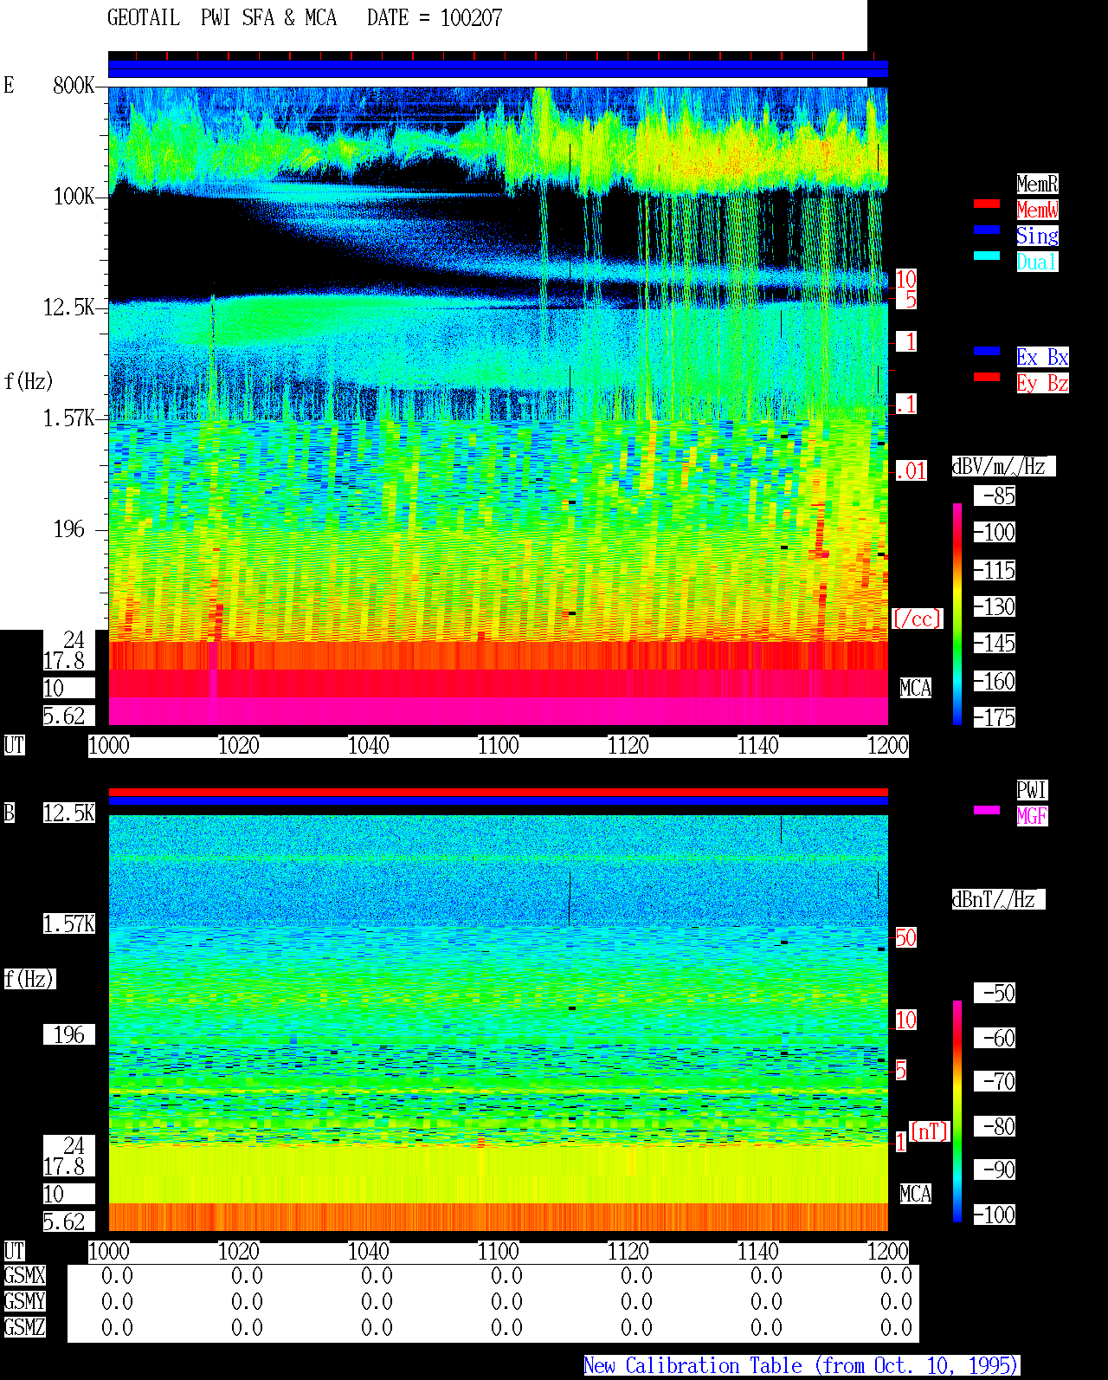The height and width of the screenshot is (1380, 1108).
Task: Click the dBV/m/√Hz unit label
Action: (1003, 466)
